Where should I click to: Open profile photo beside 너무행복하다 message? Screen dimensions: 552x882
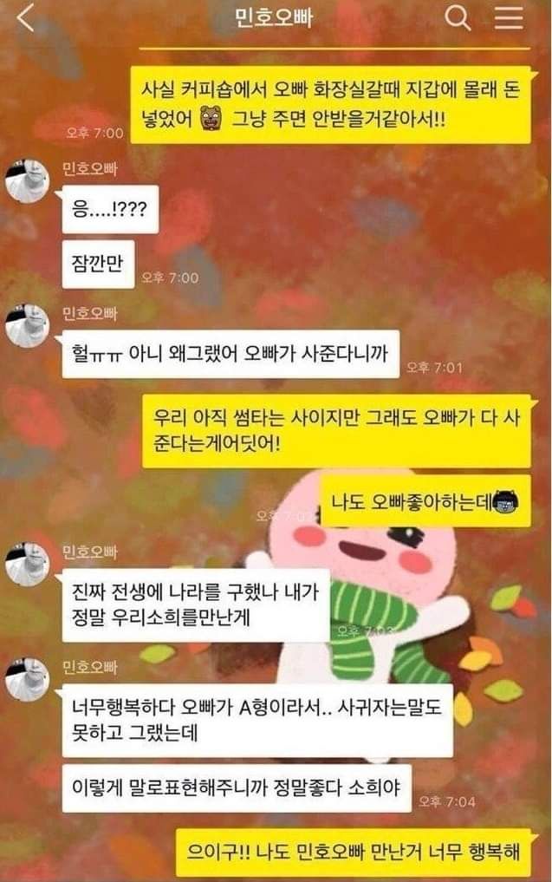click(x=27, y=680)
